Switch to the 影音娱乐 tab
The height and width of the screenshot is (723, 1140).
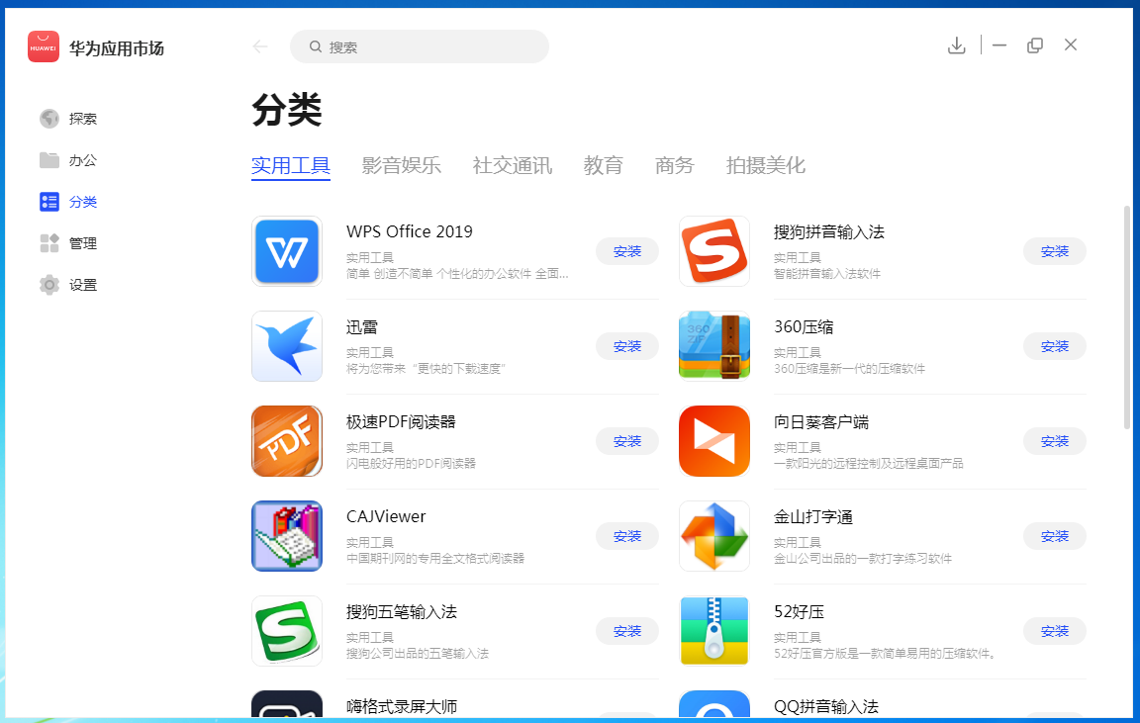click(x=402, y=166)
